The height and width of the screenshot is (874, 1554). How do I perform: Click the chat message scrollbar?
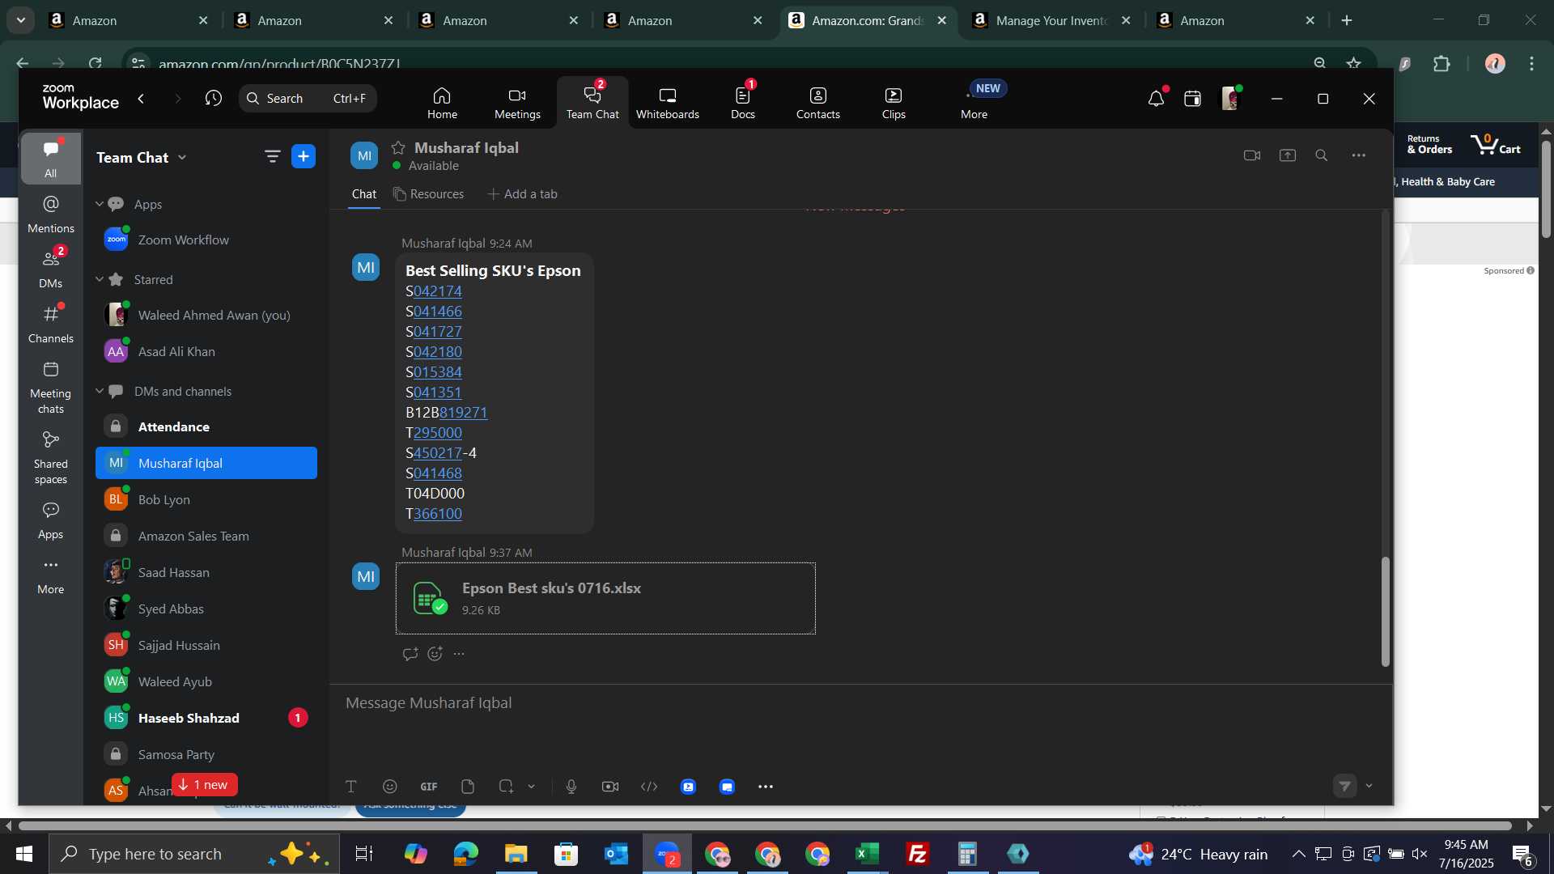click(1385, 612)
